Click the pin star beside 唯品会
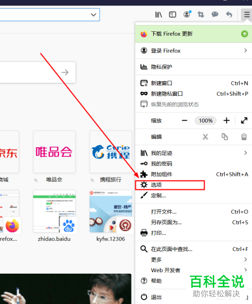Viewport: 252px width, 304px height. [x=36, y=180]
